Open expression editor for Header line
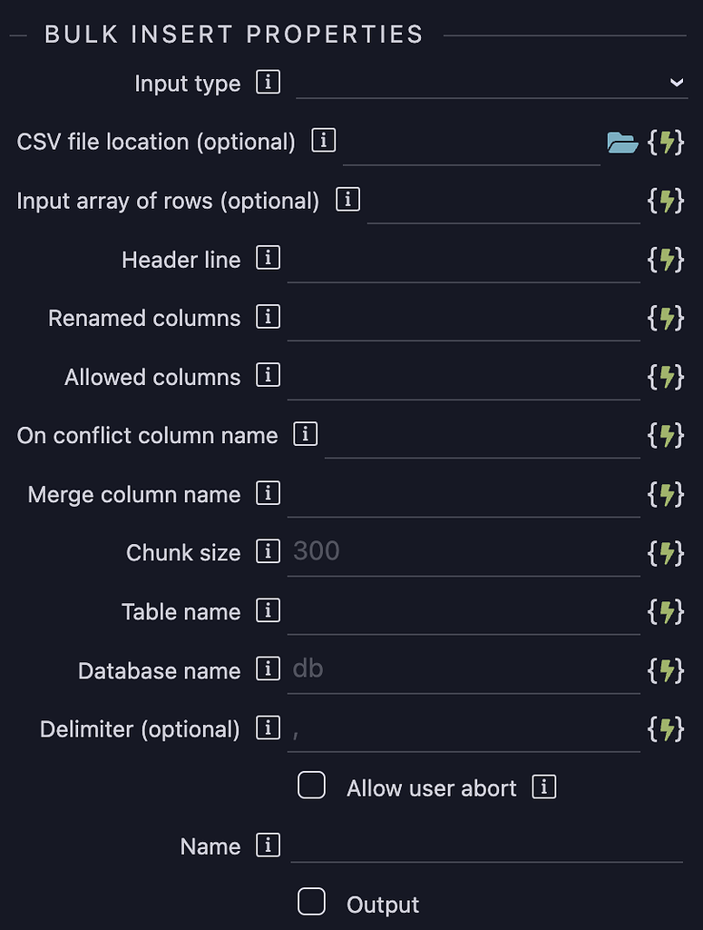703x930 pixels. 666,260
